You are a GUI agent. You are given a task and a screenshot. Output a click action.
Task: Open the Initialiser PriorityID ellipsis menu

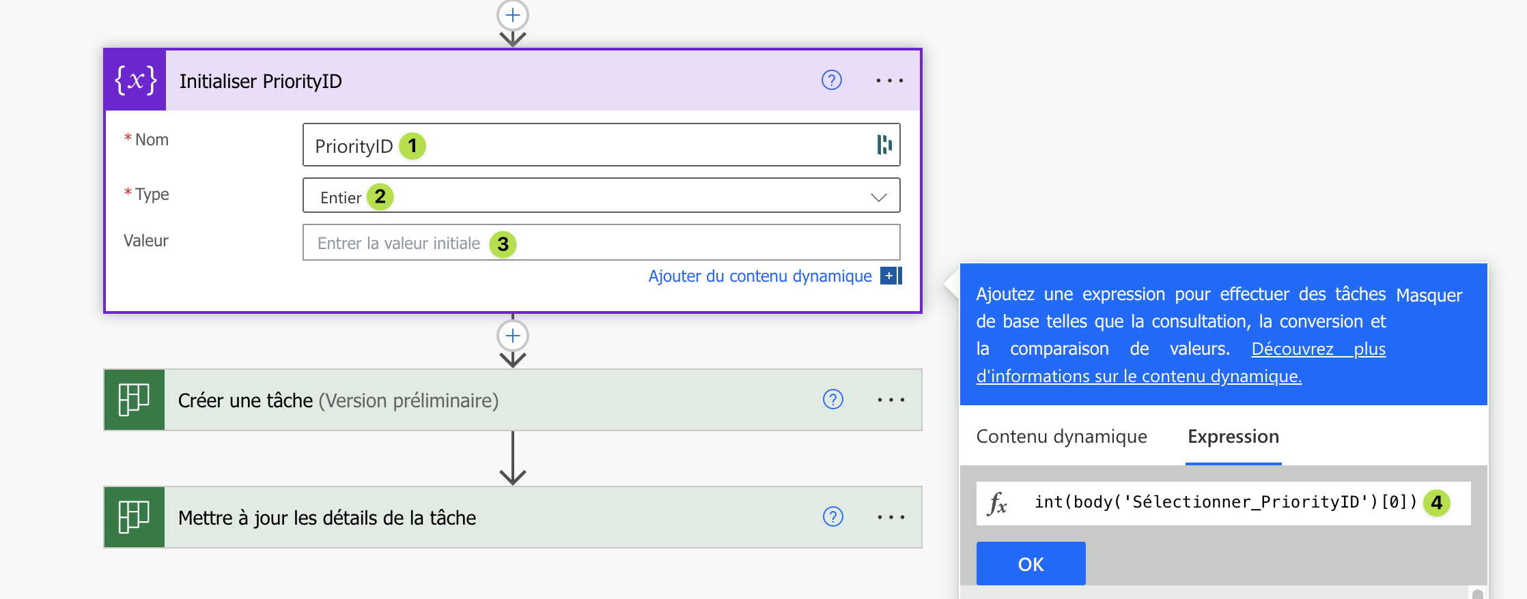[889, 81]
